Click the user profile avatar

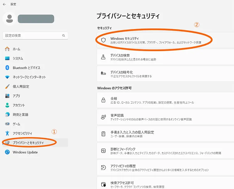(x=9, y=19)
